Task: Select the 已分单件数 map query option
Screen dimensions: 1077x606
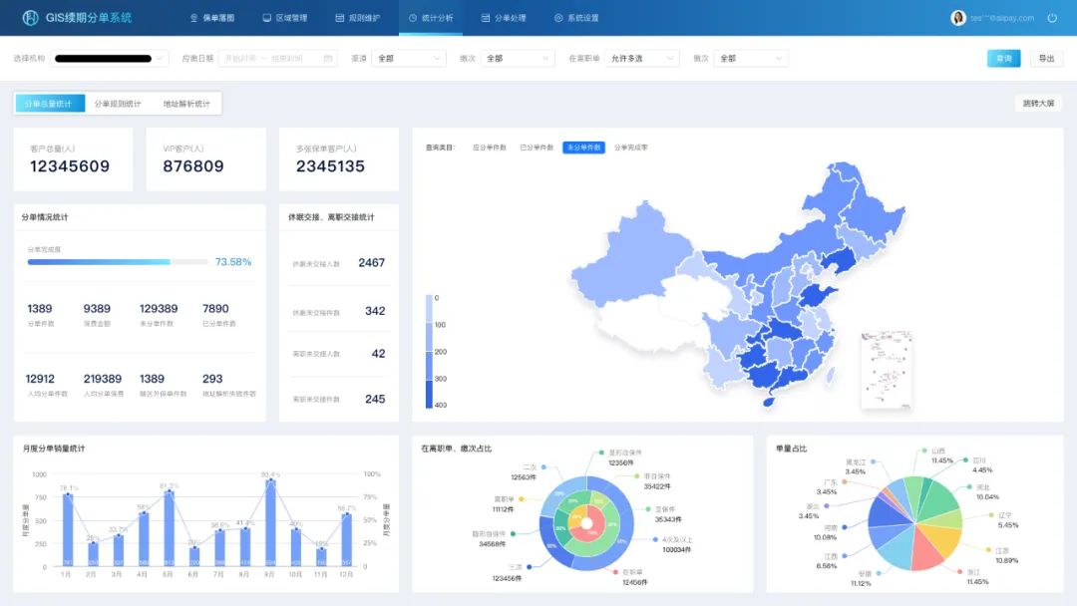Action: pos(537,148)
